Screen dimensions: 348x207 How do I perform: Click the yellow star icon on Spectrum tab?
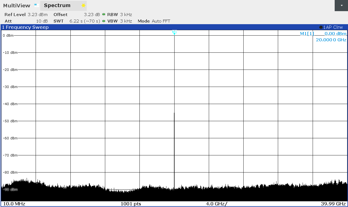click(x=83, y=5)
